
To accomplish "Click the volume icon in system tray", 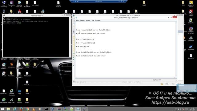I will [x=181, y=109].
